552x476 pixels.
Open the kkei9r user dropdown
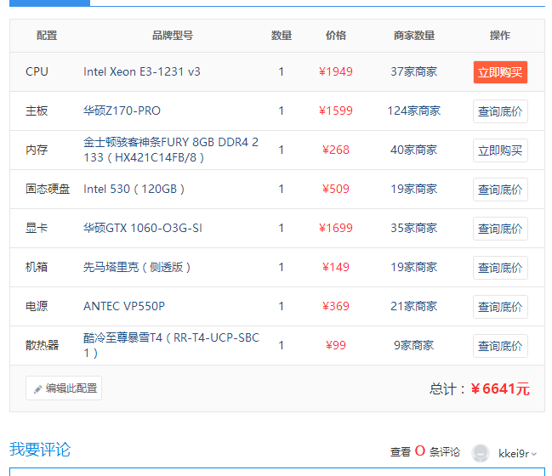coord(517,454)
